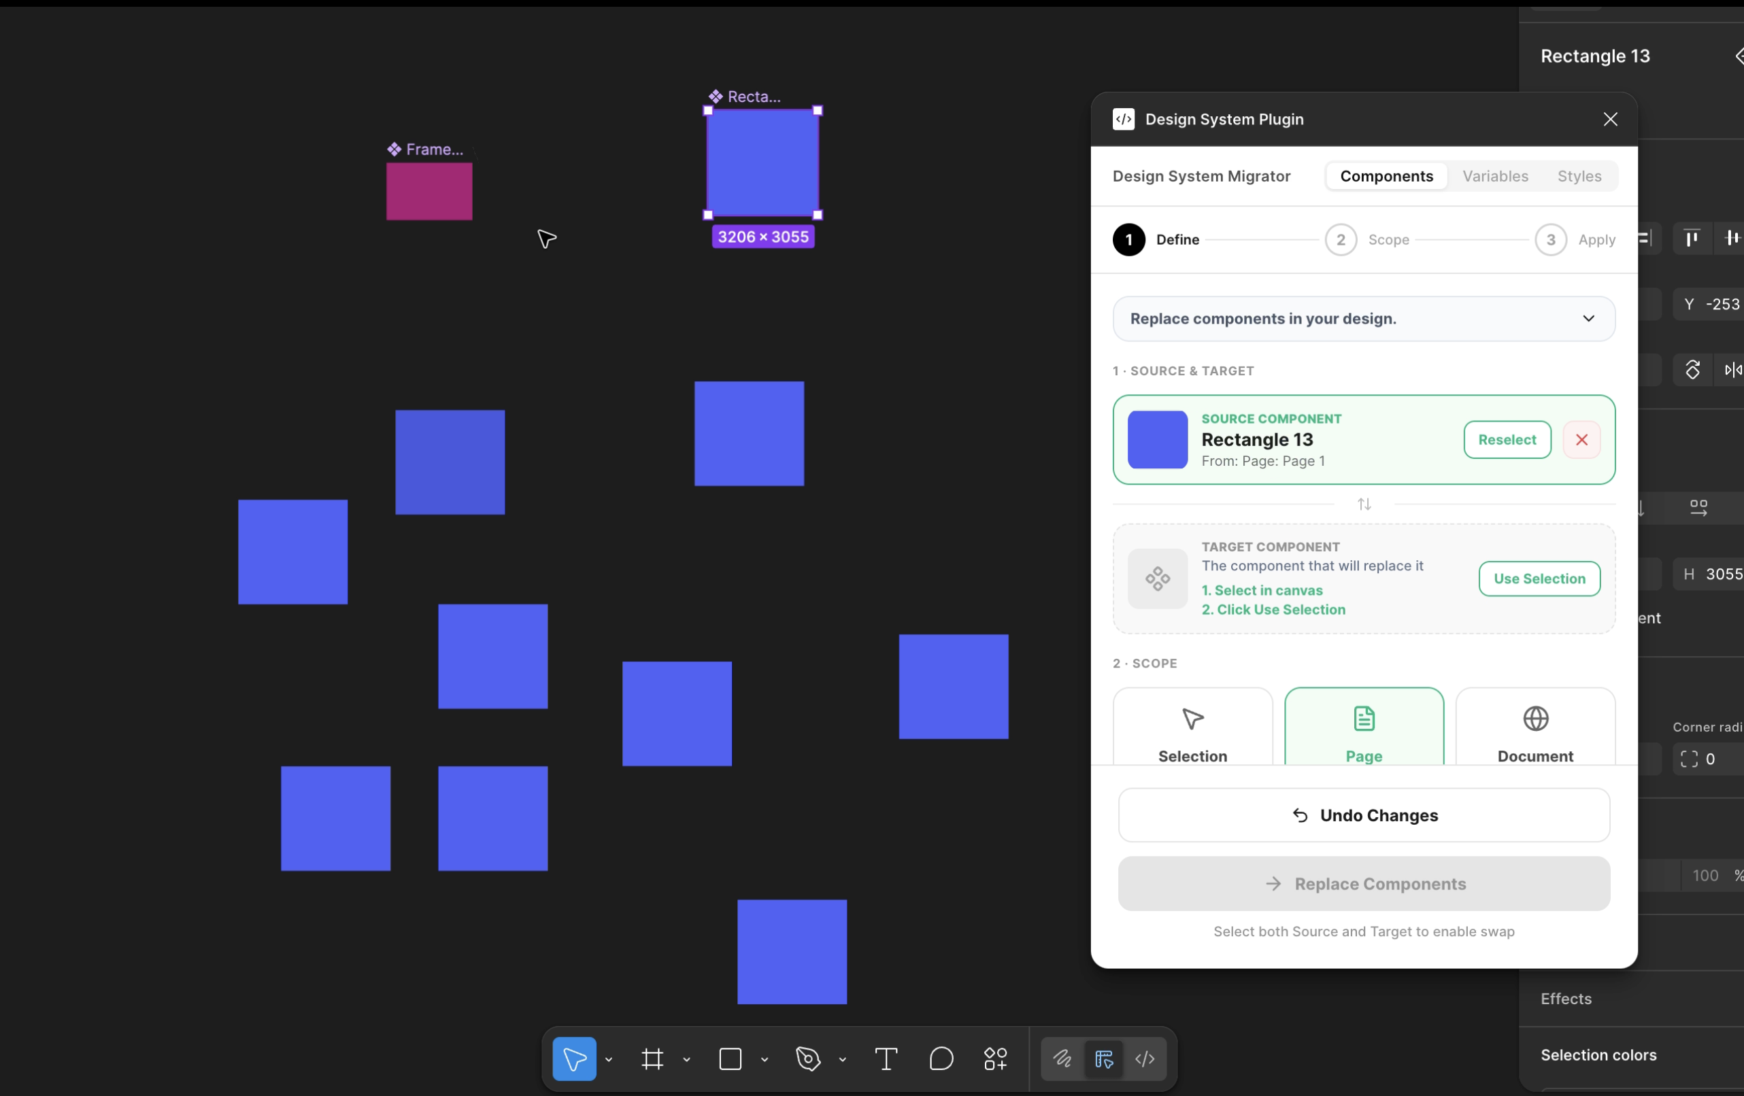Select the Rectangle shape tool

coord(730,1059)
